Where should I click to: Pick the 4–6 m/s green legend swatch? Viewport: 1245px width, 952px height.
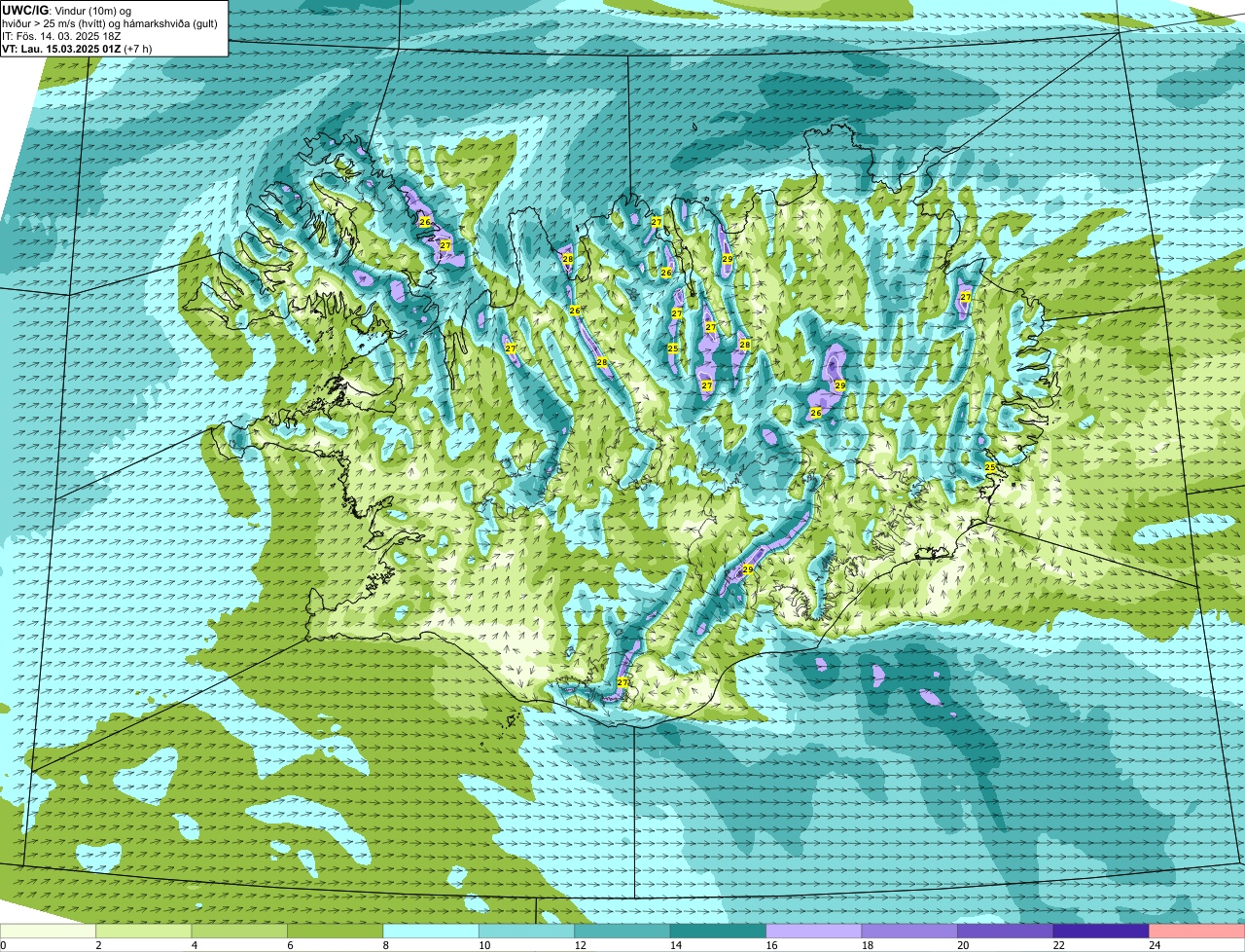pyautogui.click(x=239, y=931)
